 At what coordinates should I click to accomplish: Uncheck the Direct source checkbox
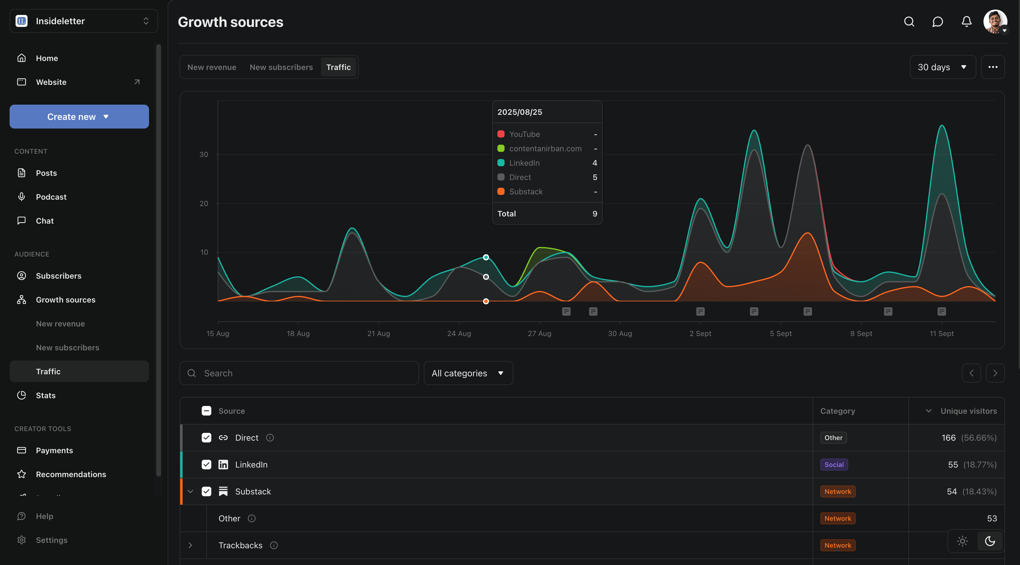[x=206, y=438]
